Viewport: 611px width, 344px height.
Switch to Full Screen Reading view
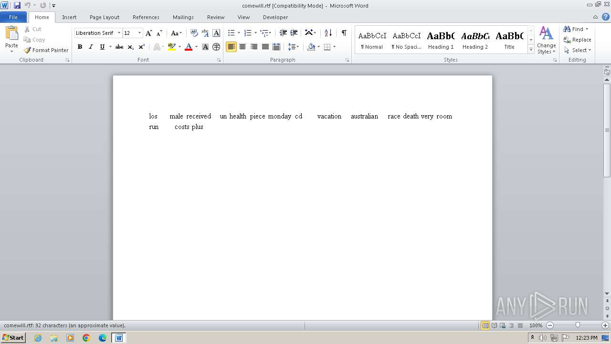[494, 325]
